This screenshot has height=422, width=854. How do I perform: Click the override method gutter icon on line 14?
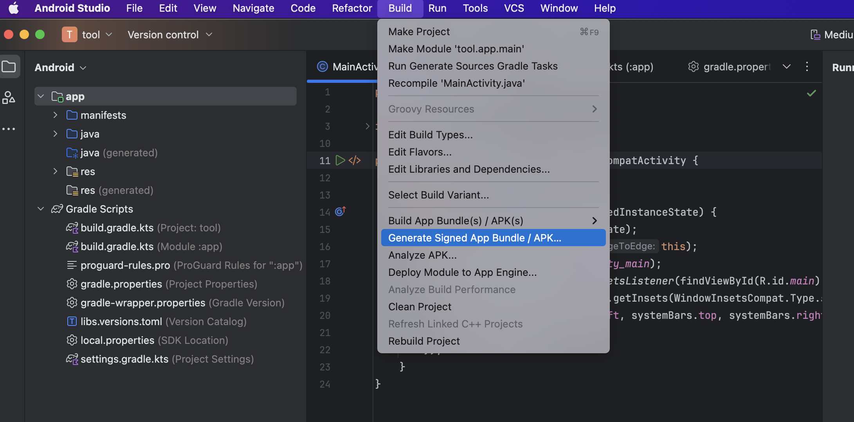340,212
